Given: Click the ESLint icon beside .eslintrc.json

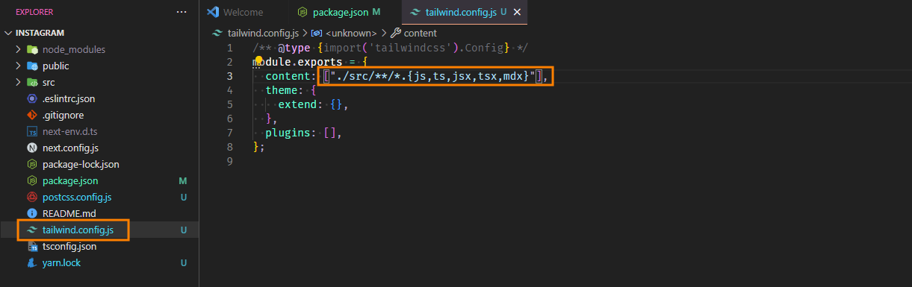Looking at the screenshot, I should click(32, 98).
